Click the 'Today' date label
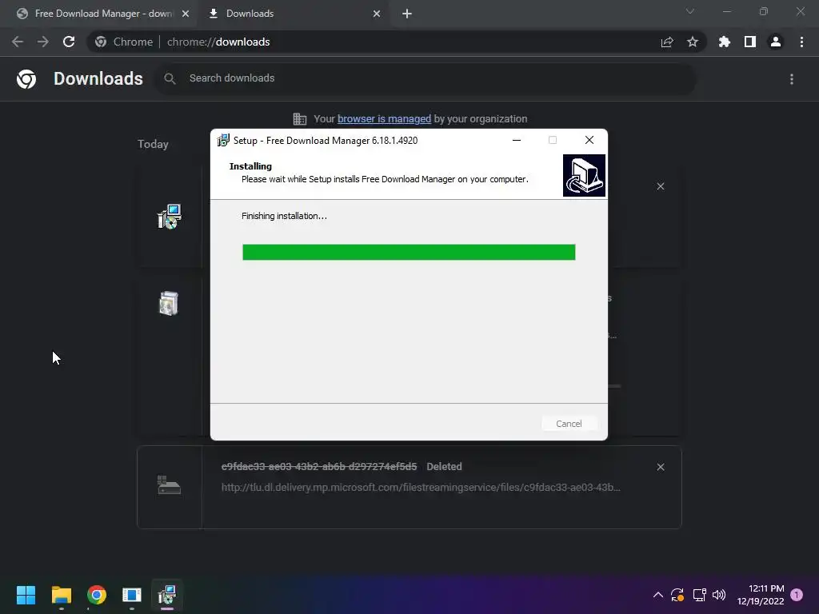 (153, 144)
